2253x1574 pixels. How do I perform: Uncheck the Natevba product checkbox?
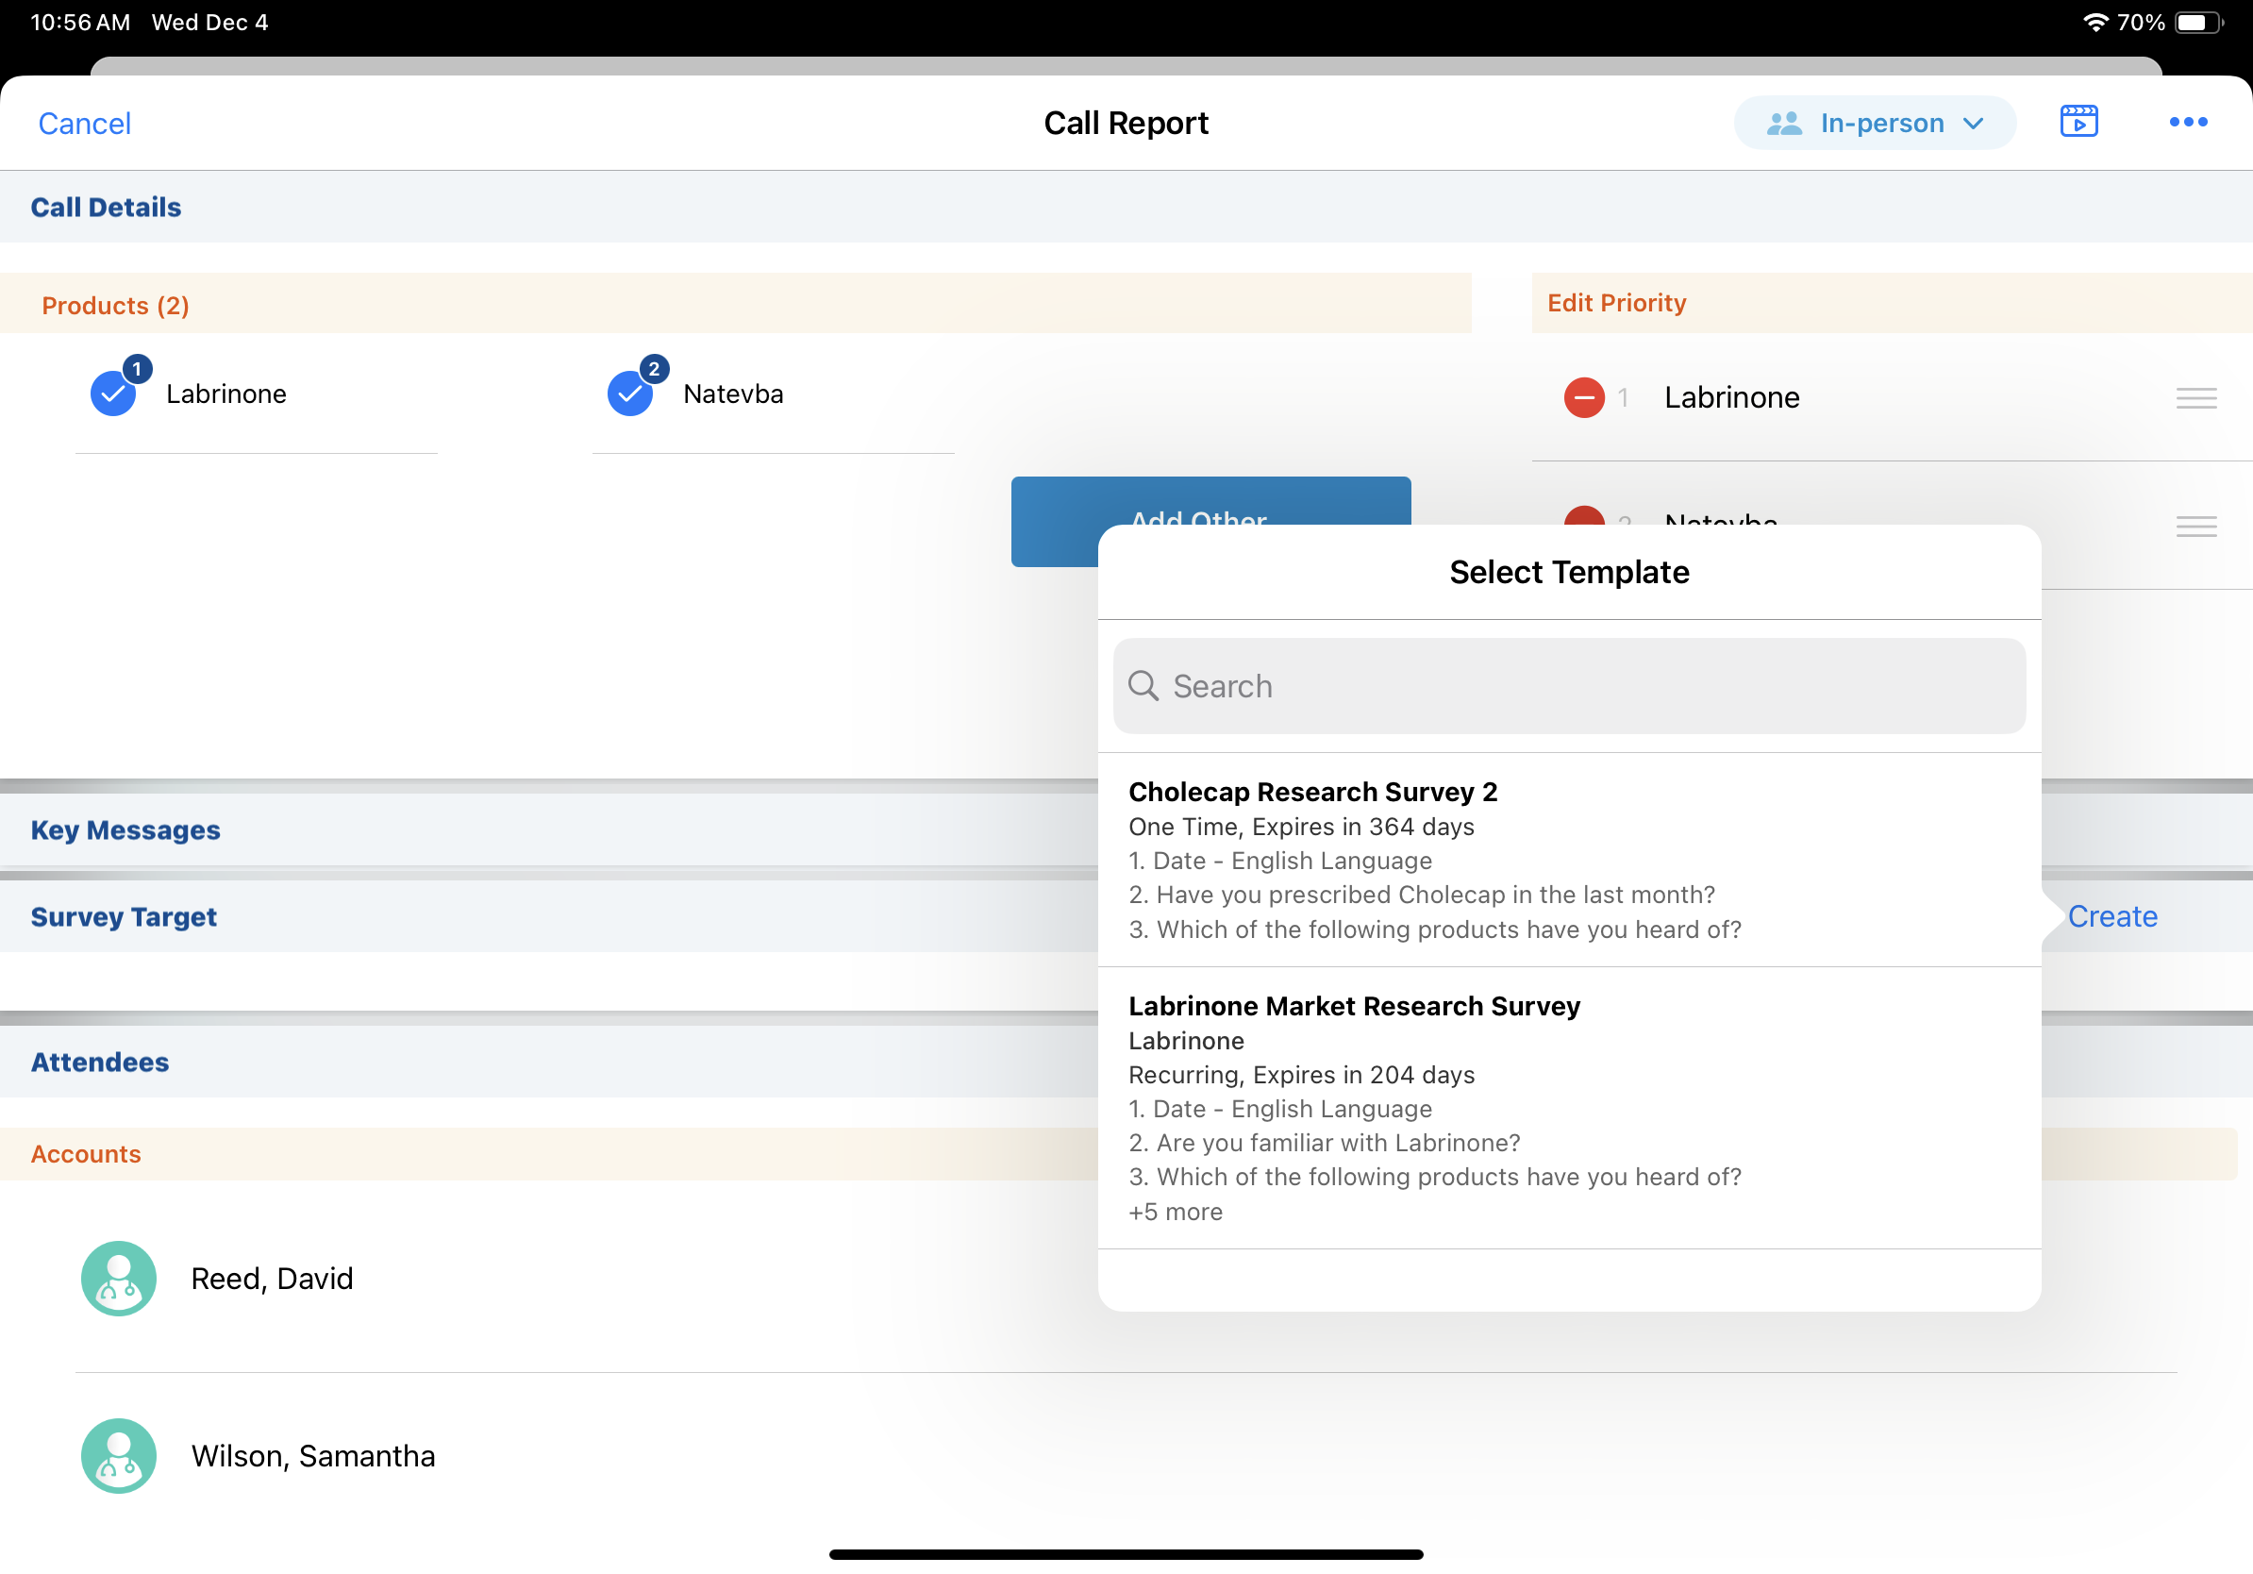[630, 393]
